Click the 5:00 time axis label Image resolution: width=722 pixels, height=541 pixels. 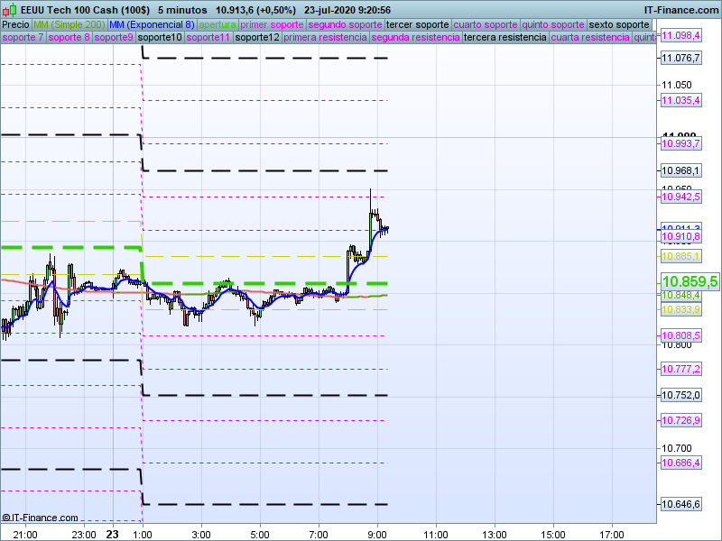pyautogui.click(x=260, y=535)
